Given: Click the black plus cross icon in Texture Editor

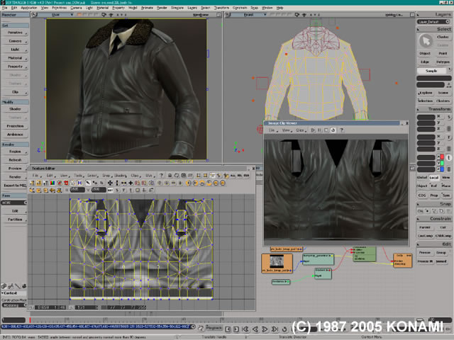Looking at the screenshot, I should (131, 183).
